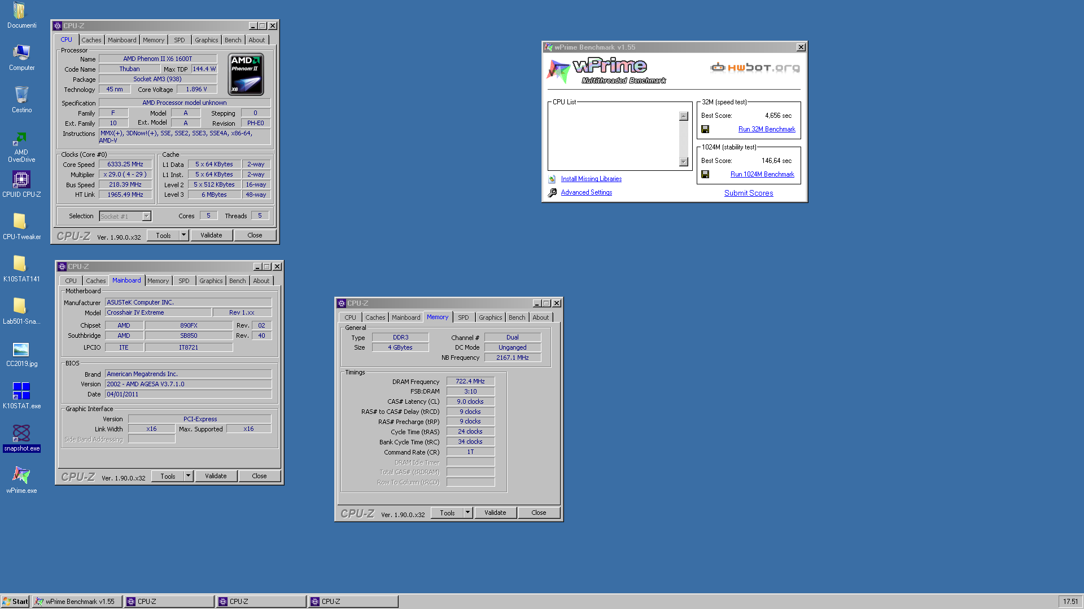1084x609 pixels.
Task: Open the About tab in the Mainboard CPU-Z window
Action: coord(261,281)
